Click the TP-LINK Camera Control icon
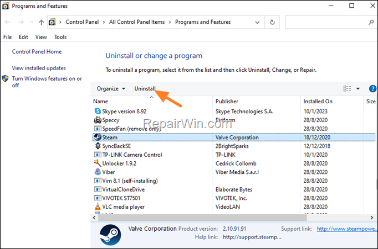 tap(98, 155)
